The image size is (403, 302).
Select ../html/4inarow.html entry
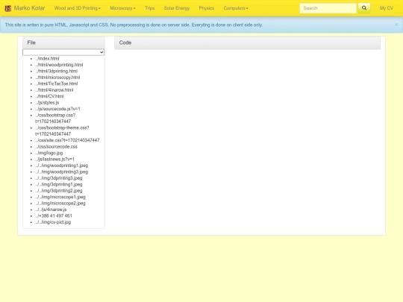coord(54,90)
